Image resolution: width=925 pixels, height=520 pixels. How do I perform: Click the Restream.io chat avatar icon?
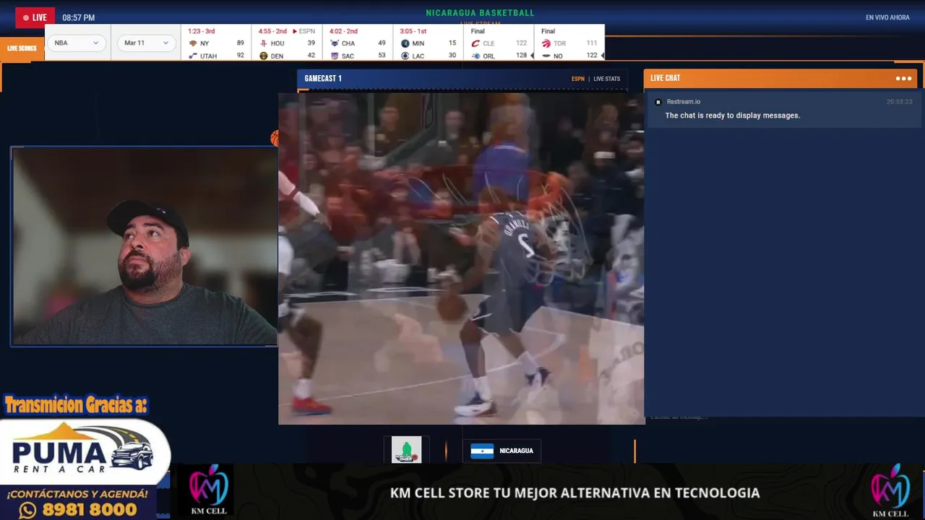click(x=658, y=102)
